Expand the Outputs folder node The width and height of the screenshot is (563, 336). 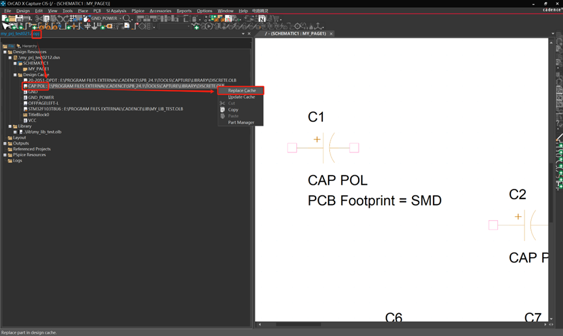point(5,143)
